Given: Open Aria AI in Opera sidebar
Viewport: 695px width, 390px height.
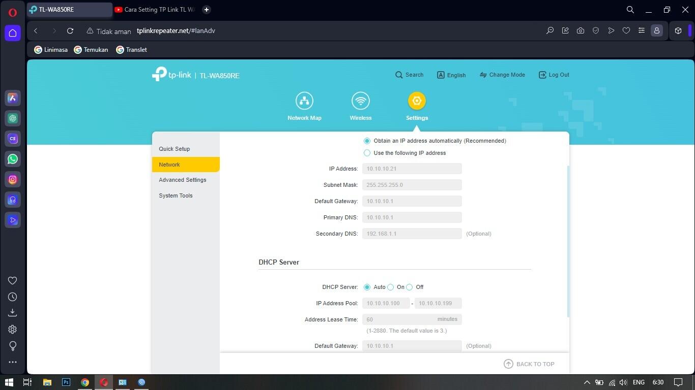Looking at the screenshot, I should [13, 98].
